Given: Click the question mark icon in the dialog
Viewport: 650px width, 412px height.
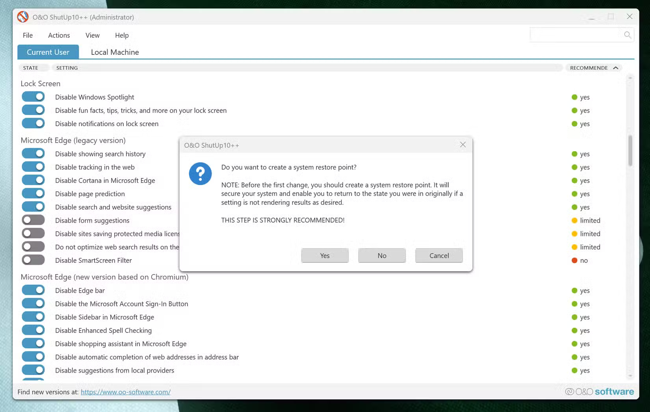Looking at the screenshot, I should [x=200, y=174].
